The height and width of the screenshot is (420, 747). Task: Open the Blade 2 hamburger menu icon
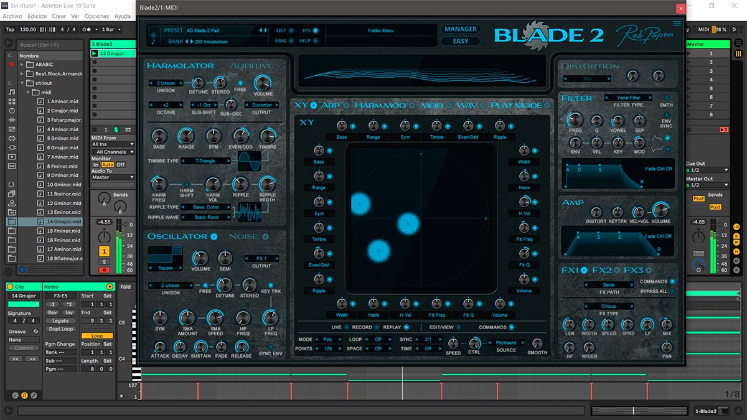[677, 24]
